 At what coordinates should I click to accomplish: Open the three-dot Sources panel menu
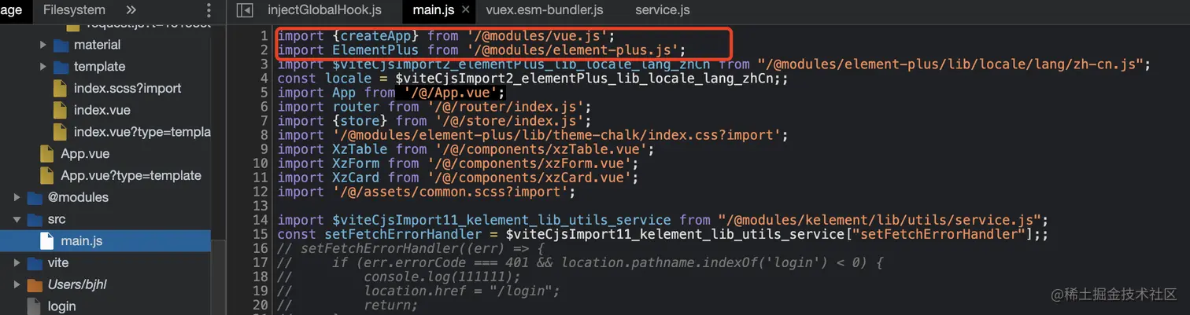[208, 10]
